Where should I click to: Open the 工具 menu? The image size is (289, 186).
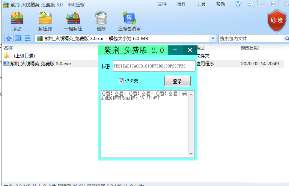click(201, 4)
